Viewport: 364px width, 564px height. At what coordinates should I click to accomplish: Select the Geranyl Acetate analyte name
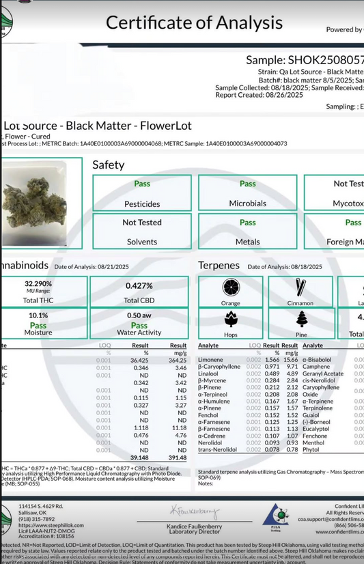click(323, 373)
